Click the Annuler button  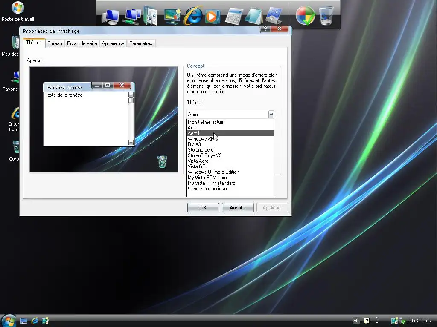[237, 208]
